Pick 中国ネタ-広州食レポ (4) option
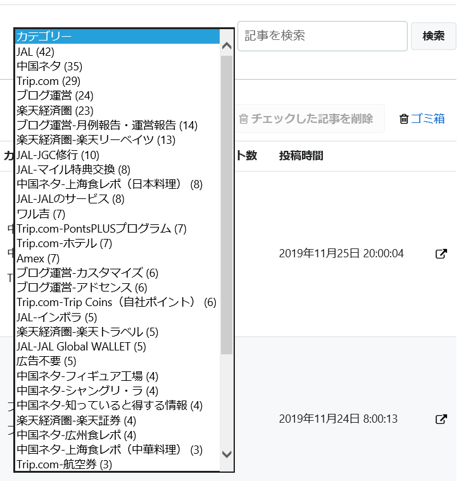459x481 pixels. click(117, 435)
